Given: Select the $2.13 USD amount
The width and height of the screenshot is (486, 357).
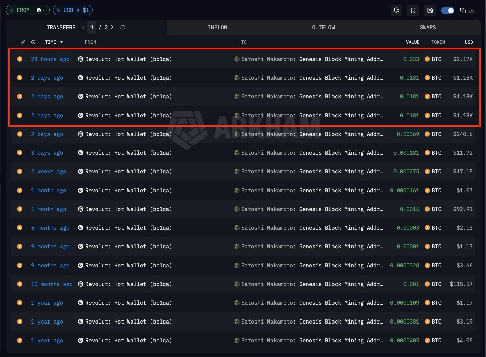Looking at the screenshot, I should [465, 228].
